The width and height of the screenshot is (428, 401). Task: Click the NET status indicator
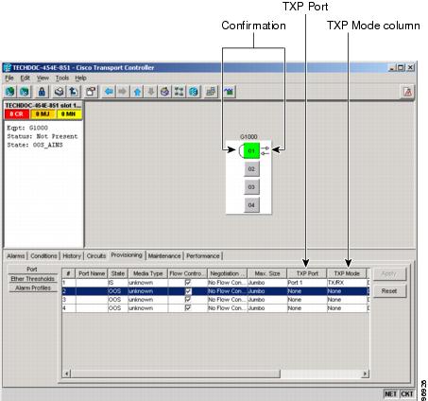[x=390, y=394]
